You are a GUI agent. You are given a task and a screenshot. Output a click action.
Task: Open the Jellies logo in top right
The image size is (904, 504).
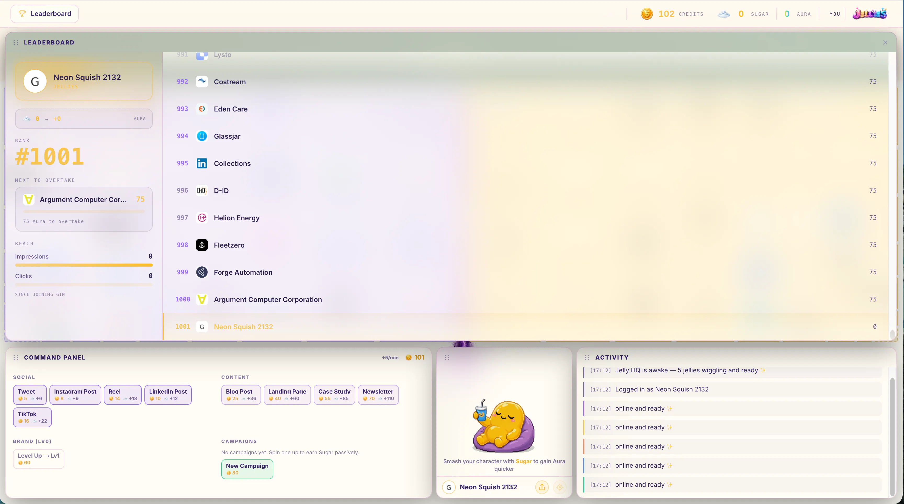tap(870, 14)
